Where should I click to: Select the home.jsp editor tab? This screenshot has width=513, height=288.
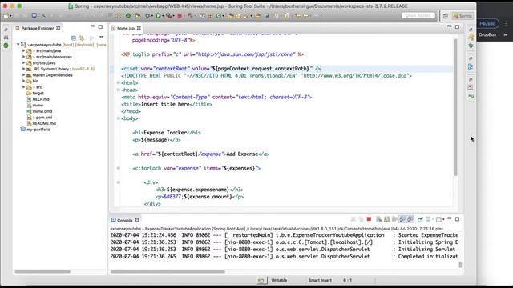point(126,29)
